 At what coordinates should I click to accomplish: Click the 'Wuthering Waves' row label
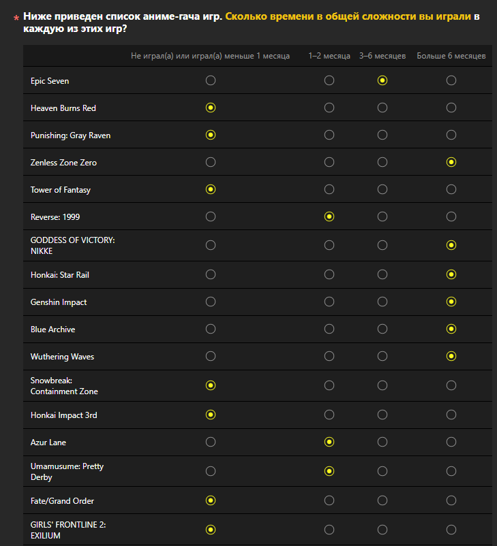(x=62, y=357)
